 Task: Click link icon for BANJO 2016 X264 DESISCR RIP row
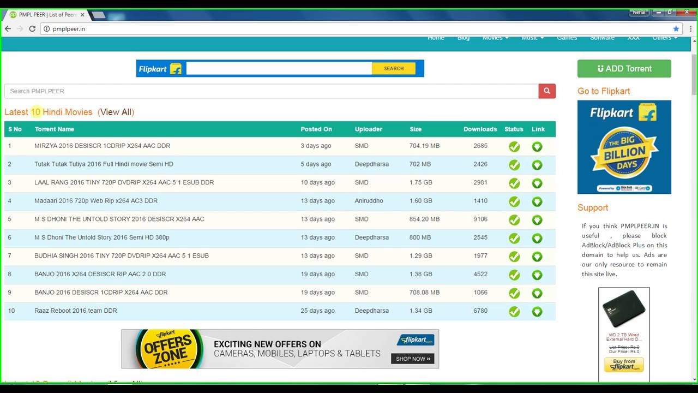click(x=537, y=275)
